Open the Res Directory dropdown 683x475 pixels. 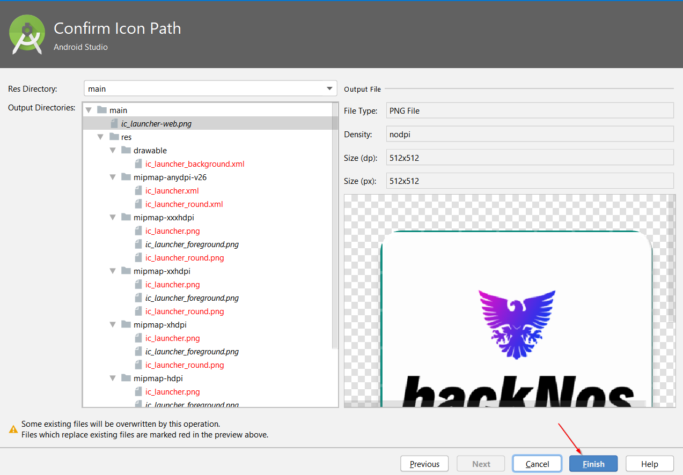pos(329,88)
